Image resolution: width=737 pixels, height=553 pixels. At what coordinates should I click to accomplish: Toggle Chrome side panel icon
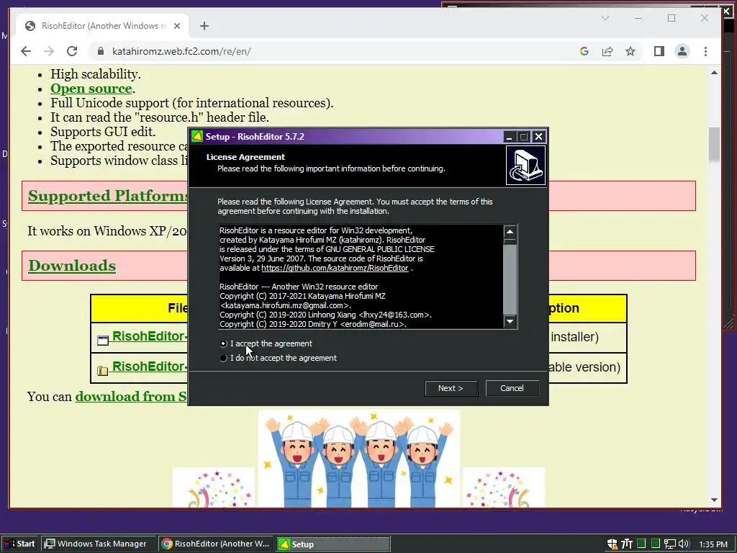659,51
